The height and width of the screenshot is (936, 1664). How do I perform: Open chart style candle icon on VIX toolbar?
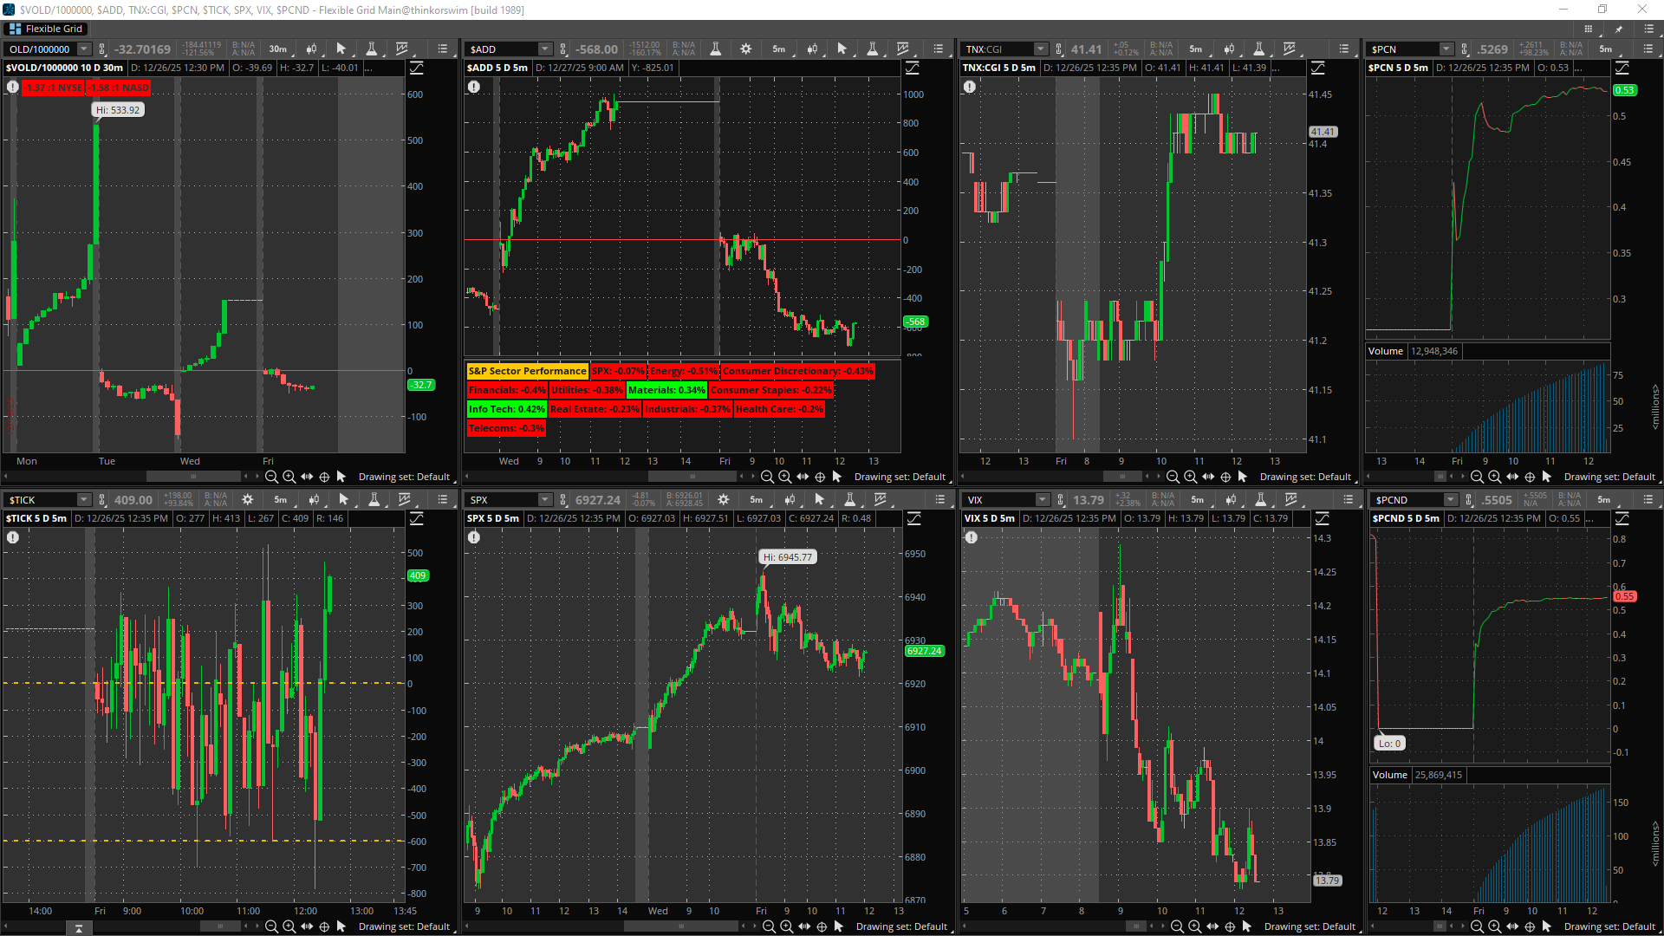[1230, 500]
